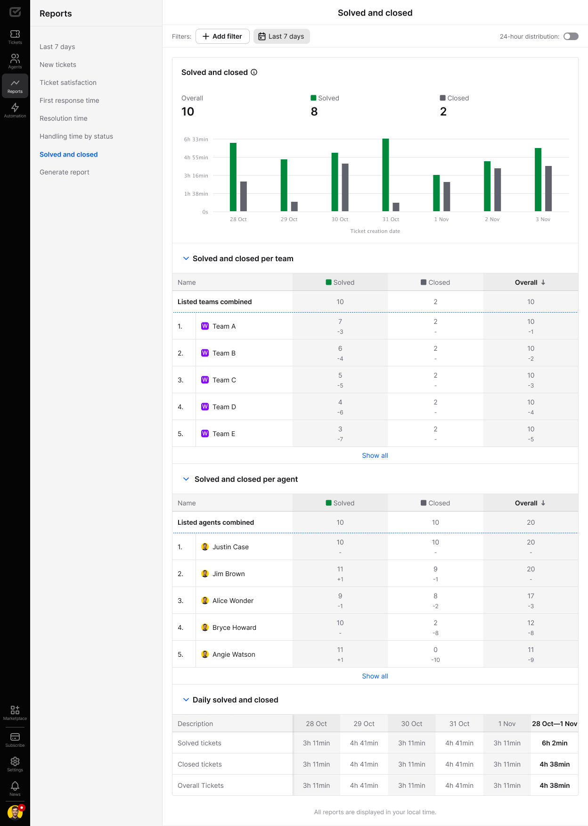Sort agents table by Overall arrow

(543, 503)
